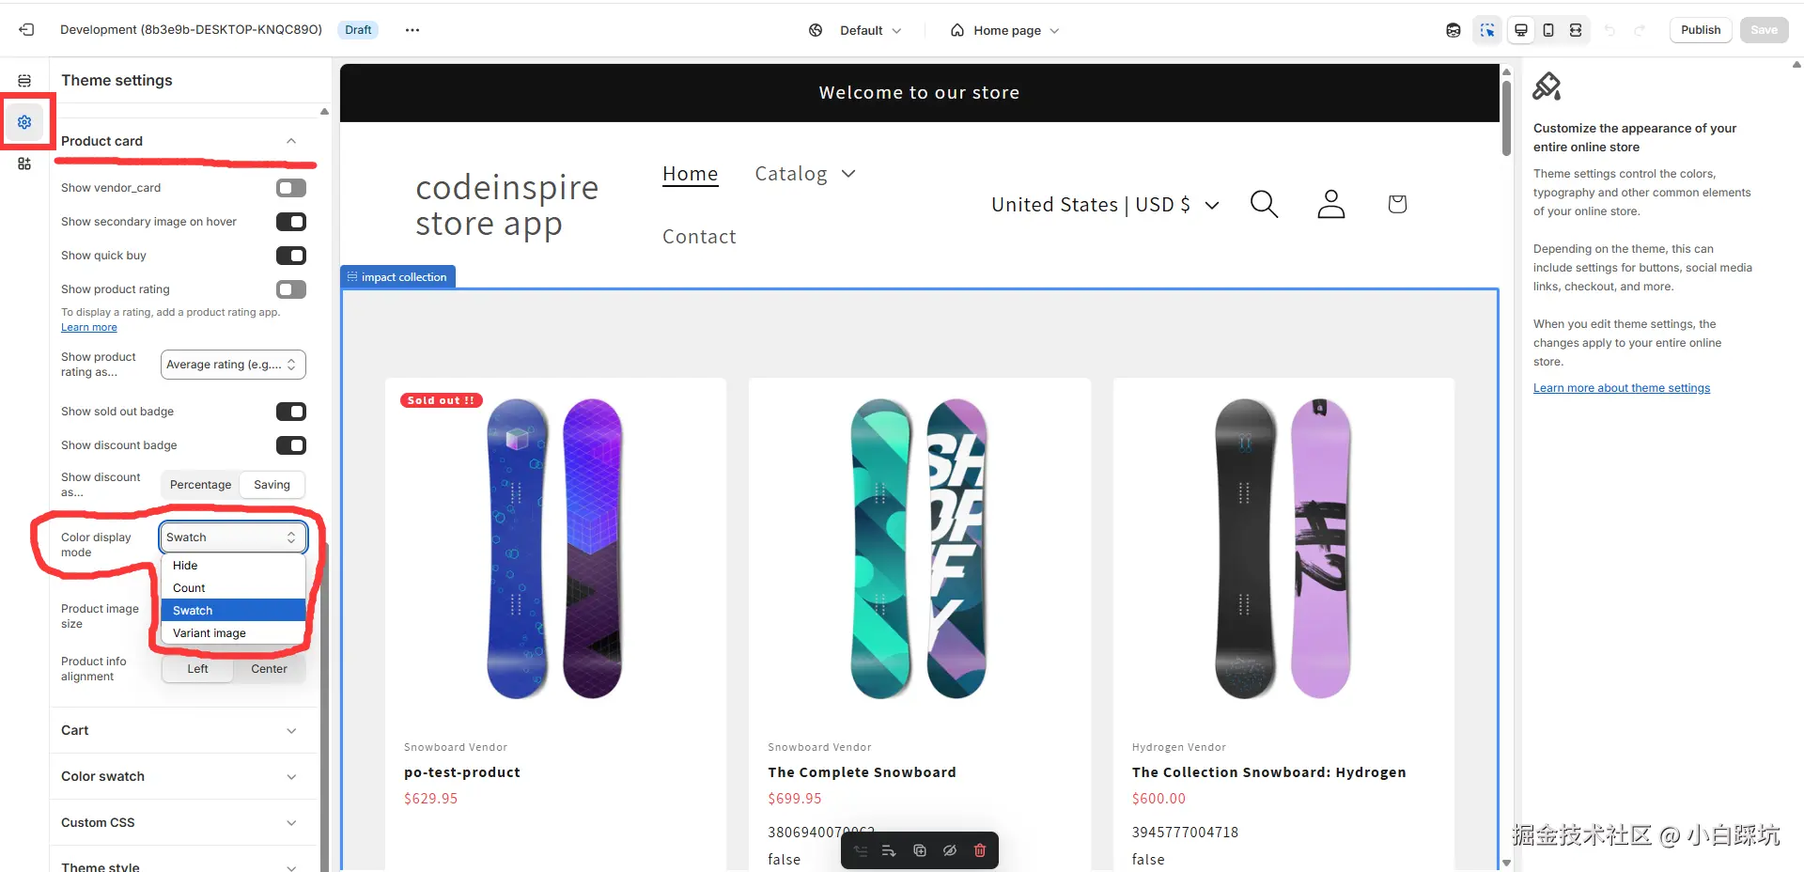Open the Sections panel icon
The width and height of the screenshot is (1804, 872).
[x=24, y=81]
